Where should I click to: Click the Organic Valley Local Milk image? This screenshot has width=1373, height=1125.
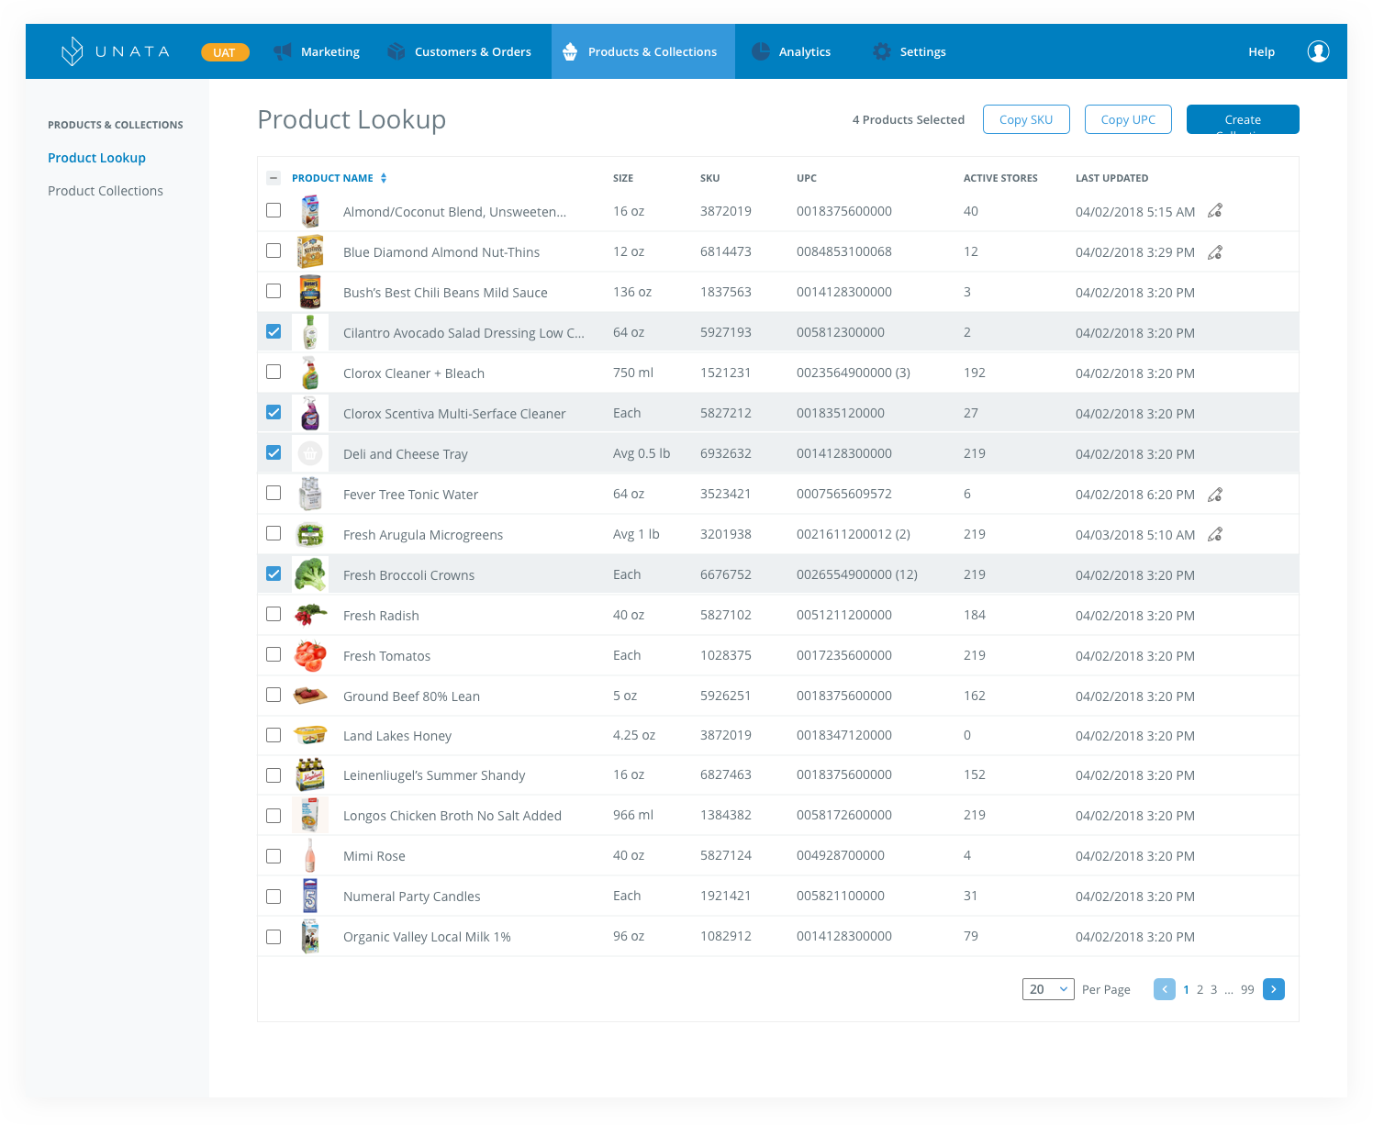tap(310, 936)
